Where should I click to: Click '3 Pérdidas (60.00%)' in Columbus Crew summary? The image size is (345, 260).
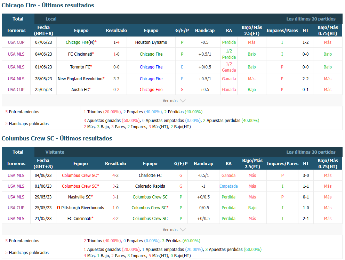tap(181, 241)
